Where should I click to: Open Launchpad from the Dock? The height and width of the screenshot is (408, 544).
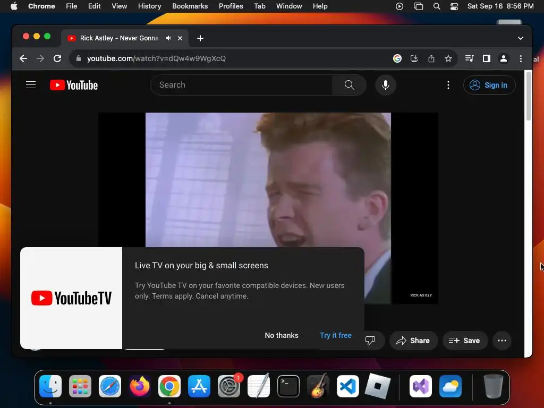[x=80, y=386]
